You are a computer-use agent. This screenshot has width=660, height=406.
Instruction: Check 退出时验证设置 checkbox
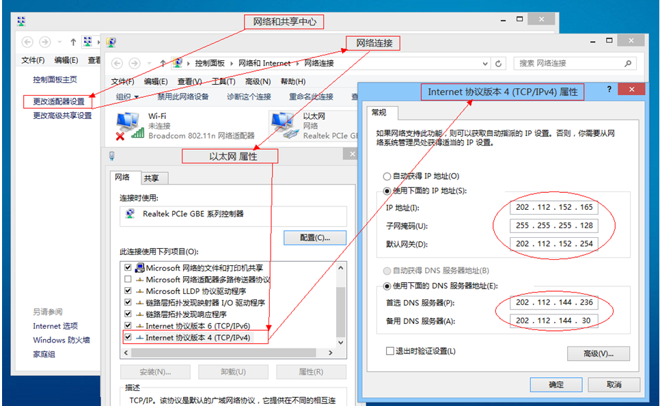[390, 351]
